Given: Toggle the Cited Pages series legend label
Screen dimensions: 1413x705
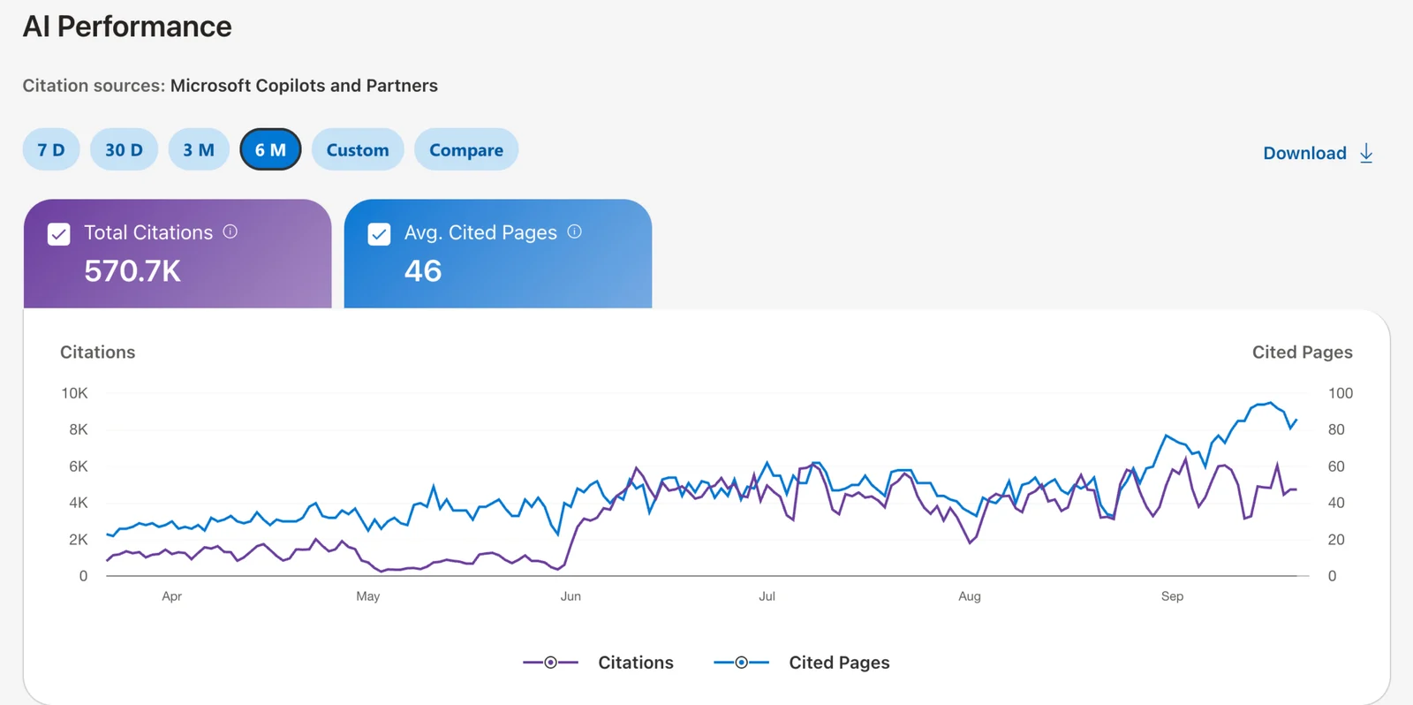Looking at the screenshot, I should [839, 663].
